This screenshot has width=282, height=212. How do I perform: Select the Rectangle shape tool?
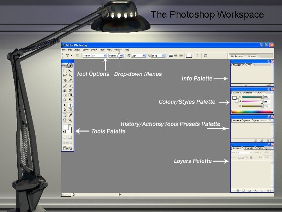pyautogui.click(x=70, y=110)
